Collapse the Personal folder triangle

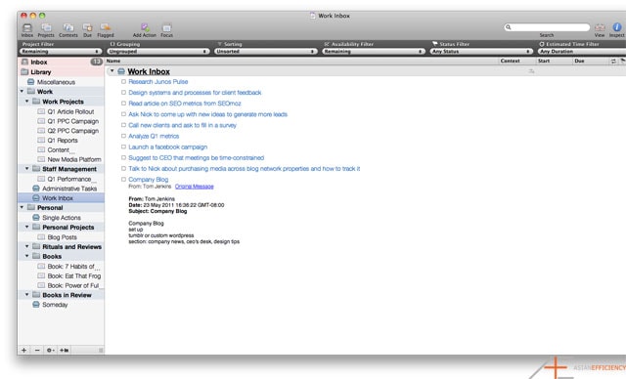point(22,207)
